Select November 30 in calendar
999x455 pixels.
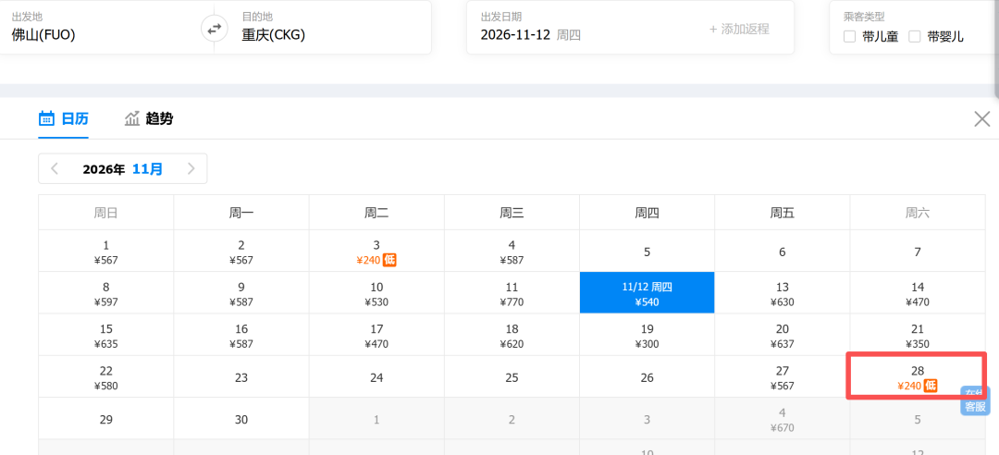coord(241,419)
